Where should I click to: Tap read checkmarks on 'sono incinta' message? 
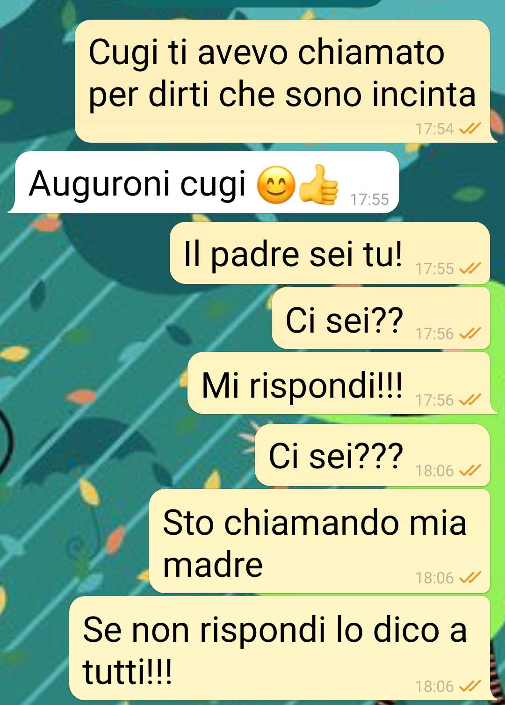(470, 128)
